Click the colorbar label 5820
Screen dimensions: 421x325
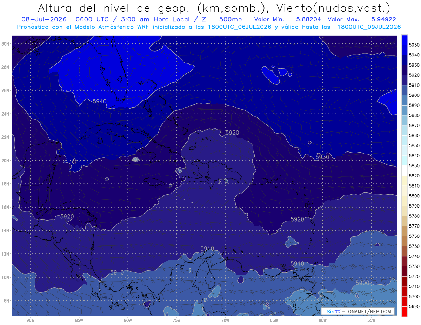tap(414, 176)
